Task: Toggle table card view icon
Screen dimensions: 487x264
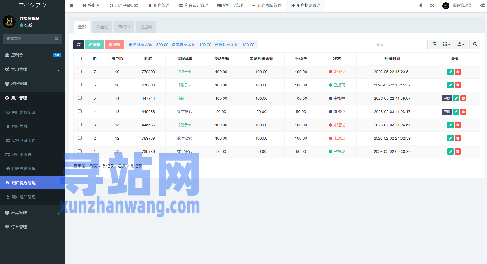Action: [x=434, y=44]
